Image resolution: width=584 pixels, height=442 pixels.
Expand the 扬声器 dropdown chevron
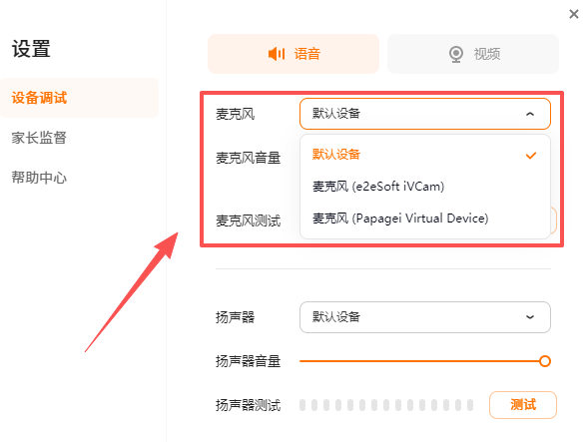(530, 317)
